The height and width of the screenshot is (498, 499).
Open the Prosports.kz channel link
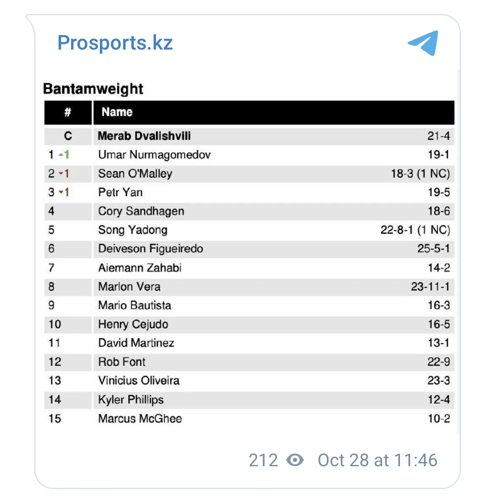(x=115, y=43)
